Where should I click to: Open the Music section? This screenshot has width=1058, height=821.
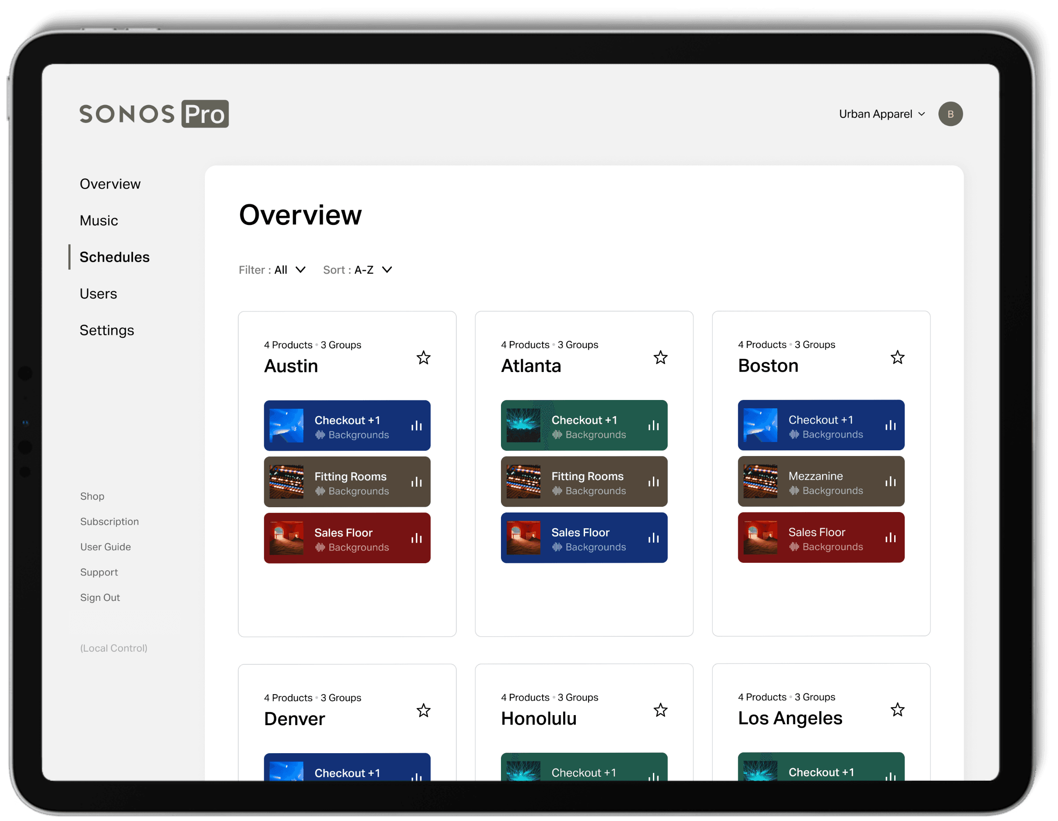coord(97,220)
